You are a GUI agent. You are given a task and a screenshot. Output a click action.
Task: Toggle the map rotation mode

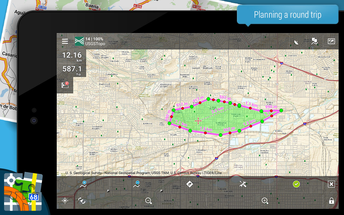(81, 200)
